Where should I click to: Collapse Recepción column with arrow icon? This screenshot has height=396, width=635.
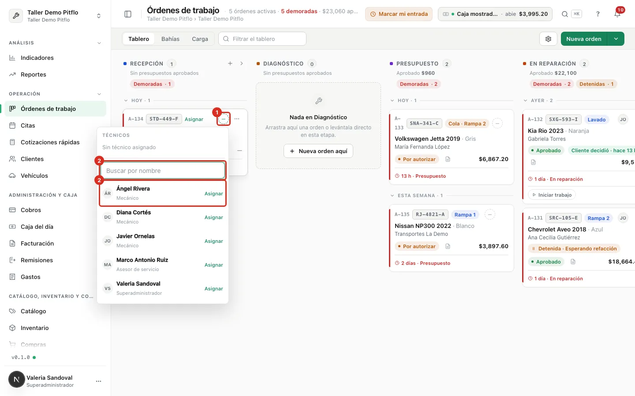click(x=242, y=63)
